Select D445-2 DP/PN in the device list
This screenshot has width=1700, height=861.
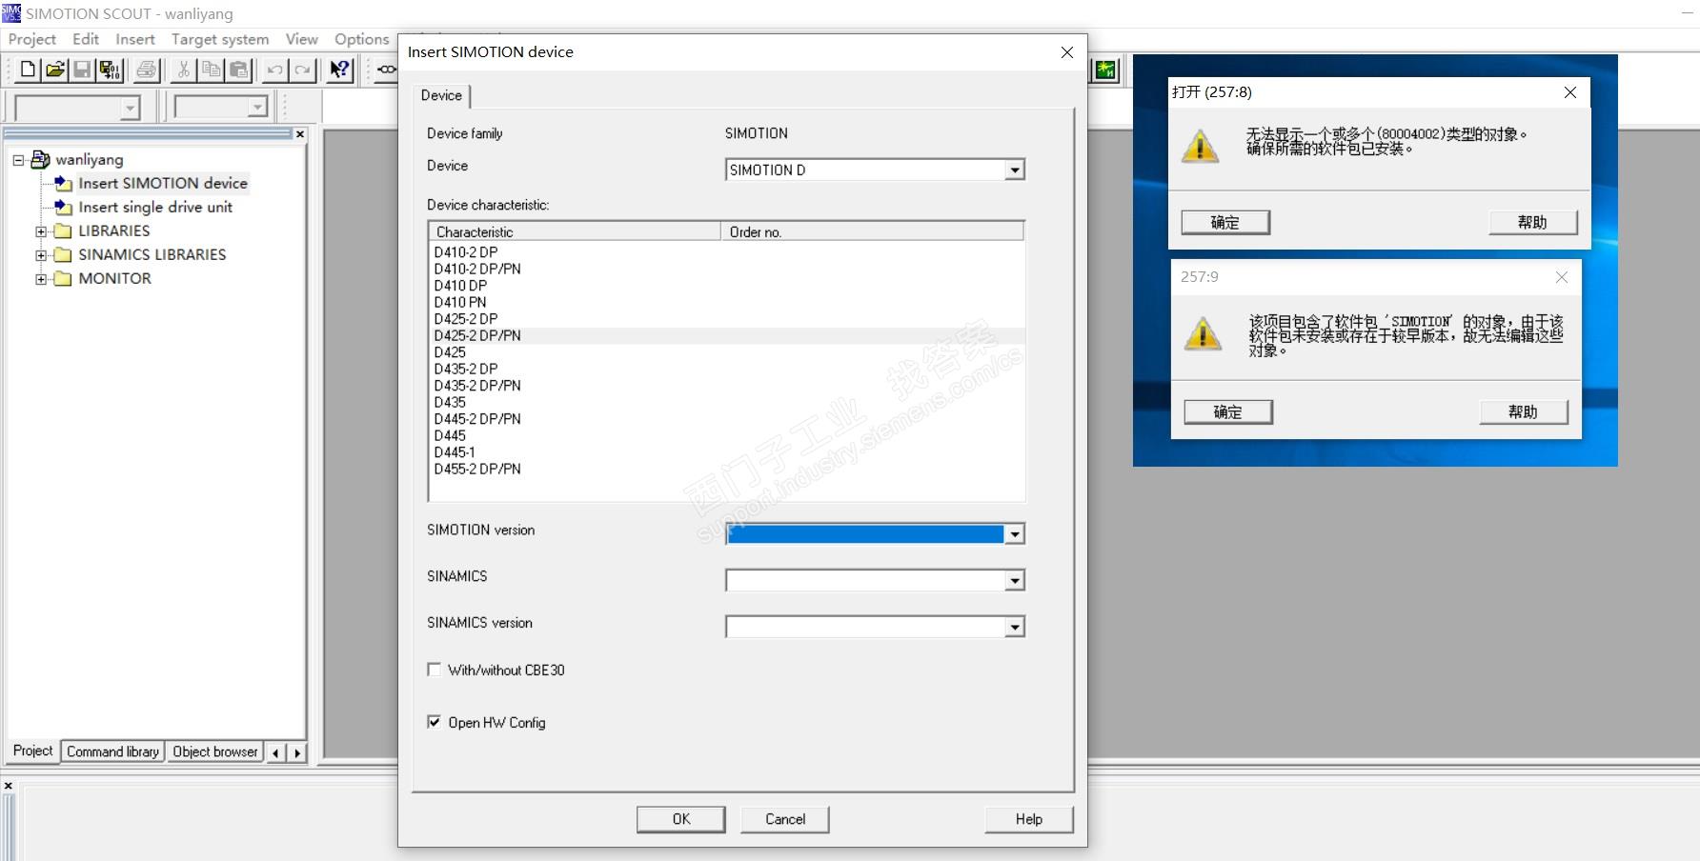pyautogui.click(x=477, y=419)
